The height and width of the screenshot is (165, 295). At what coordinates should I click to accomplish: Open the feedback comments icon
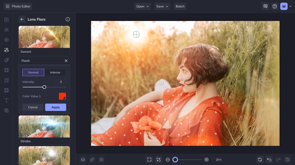tap(265, 6)
